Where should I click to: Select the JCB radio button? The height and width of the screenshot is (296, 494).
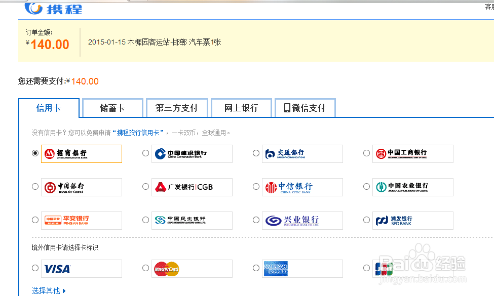coord(366,268)
